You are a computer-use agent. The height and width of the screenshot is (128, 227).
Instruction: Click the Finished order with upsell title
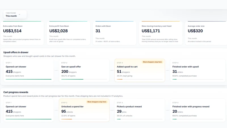(x=186, y=67)
